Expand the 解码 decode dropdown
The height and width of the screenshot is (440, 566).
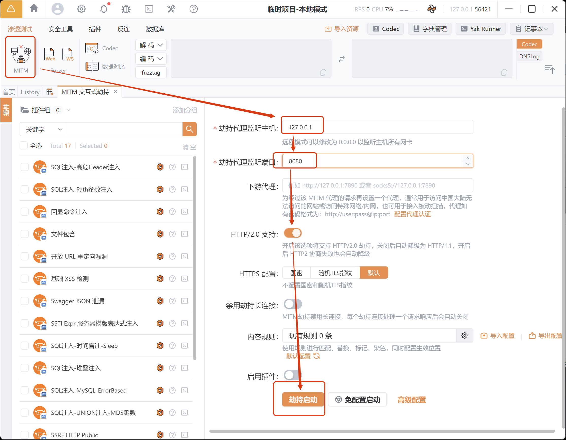[151, 45]
